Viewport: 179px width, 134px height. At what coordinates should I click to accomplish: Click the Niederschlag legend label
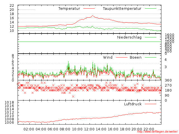coord(129,37)
